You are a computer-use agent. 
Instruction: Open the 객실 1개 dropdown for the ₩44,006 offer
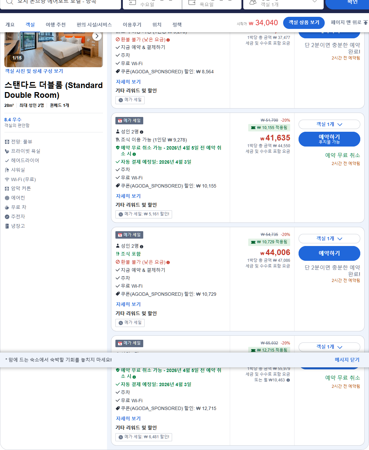[329, 239]
